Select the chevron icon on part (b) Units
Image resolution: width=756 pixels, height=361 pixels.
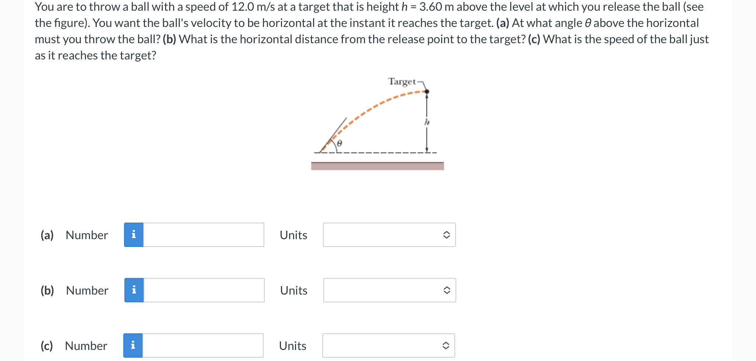(x=446, y=290)
